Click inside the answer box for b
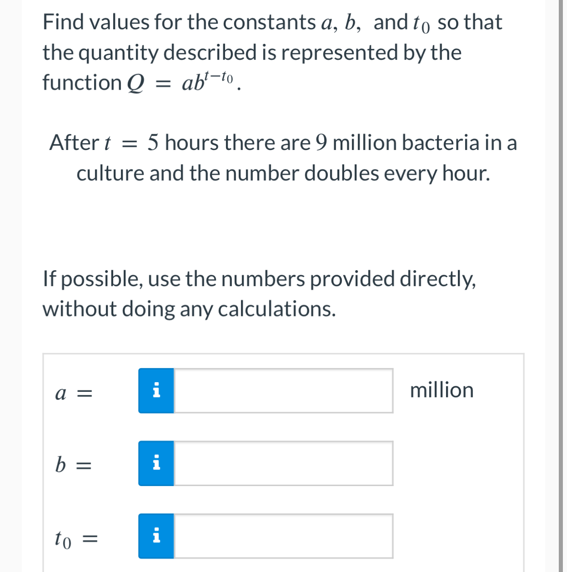The width and height of the screenshot is (567, 572). tap(283, 464)
